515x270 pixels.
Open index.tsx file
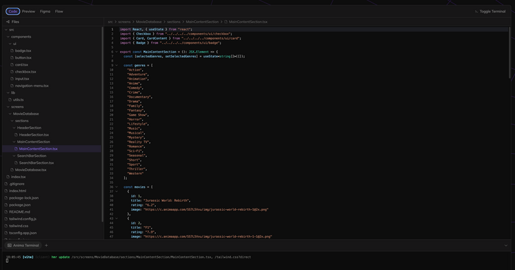click(18, 177)
